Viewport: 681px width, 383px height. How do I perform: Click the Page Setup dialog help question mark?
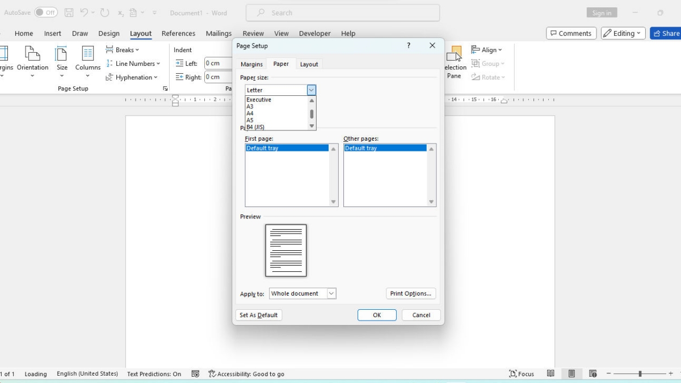(409, 46)
